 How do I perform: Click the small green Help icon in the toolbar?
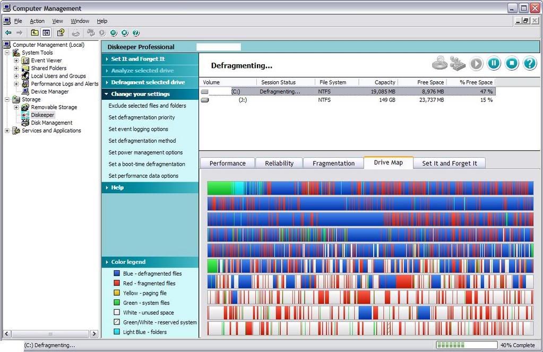click(136, 33)
